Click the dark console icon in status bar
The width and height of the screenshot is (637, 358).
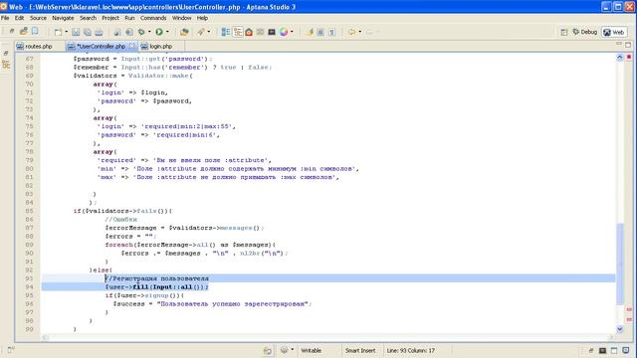[603, 350]
